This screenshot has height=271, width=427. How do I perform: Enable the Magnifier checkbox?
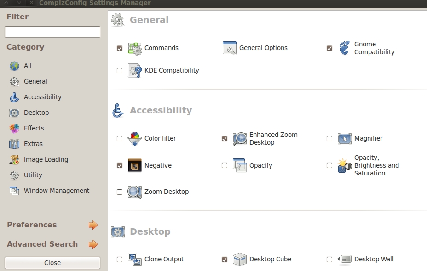tap(329, 139)
